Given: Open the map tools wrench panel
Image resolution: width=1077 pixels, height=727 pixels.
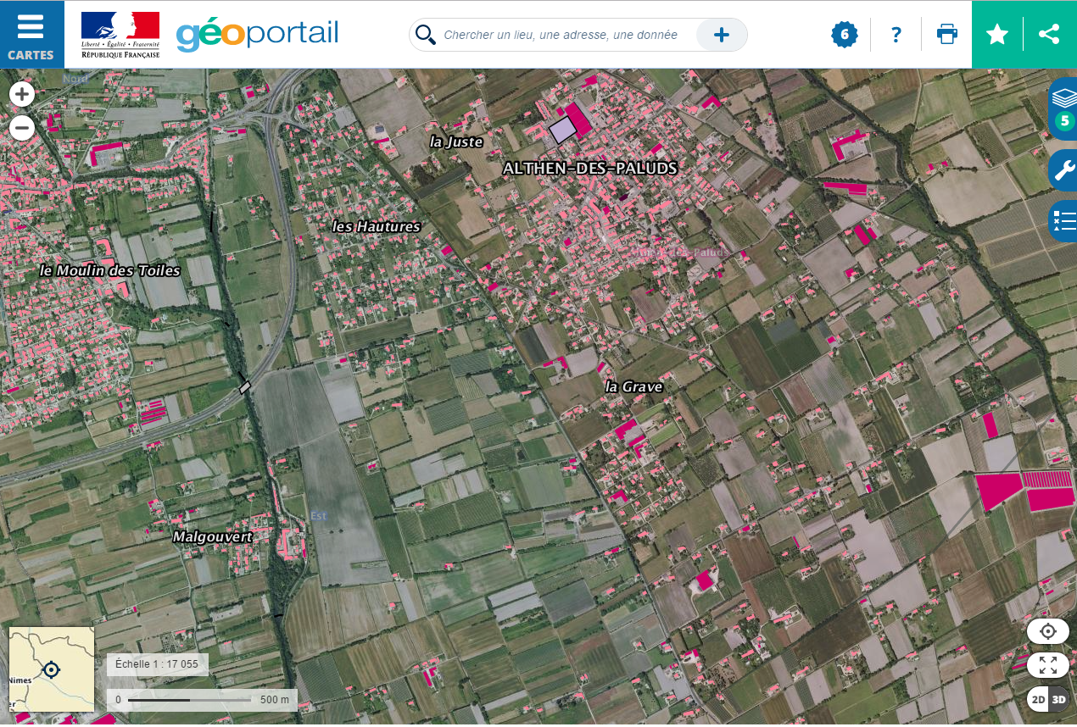Looking at the screenshot, I should (1063, 172).
